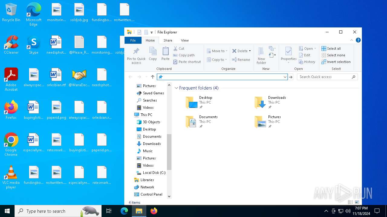Click the navigation pane scrollbar thumb
The height and width of the screenshot is (217, 387).
point(169,152)
